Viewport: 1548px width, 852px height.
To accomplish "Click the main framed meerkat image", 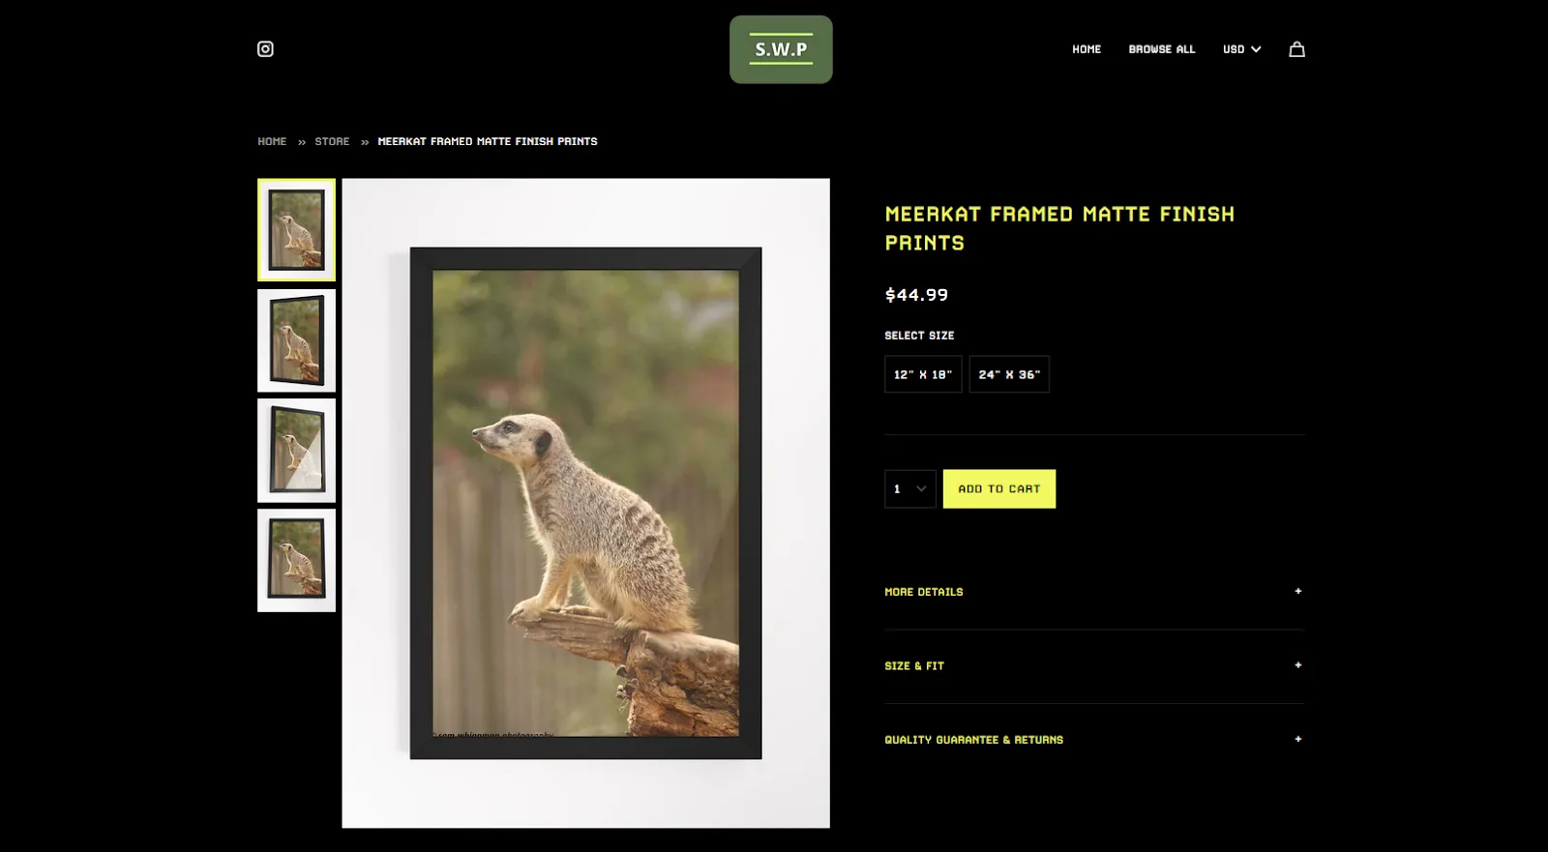I will 585,503.
